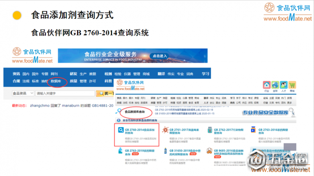This screenshot has width=314, height=176.
Task: Select 仪器 in the large blue navigation bar
Action: click(127, 74)
